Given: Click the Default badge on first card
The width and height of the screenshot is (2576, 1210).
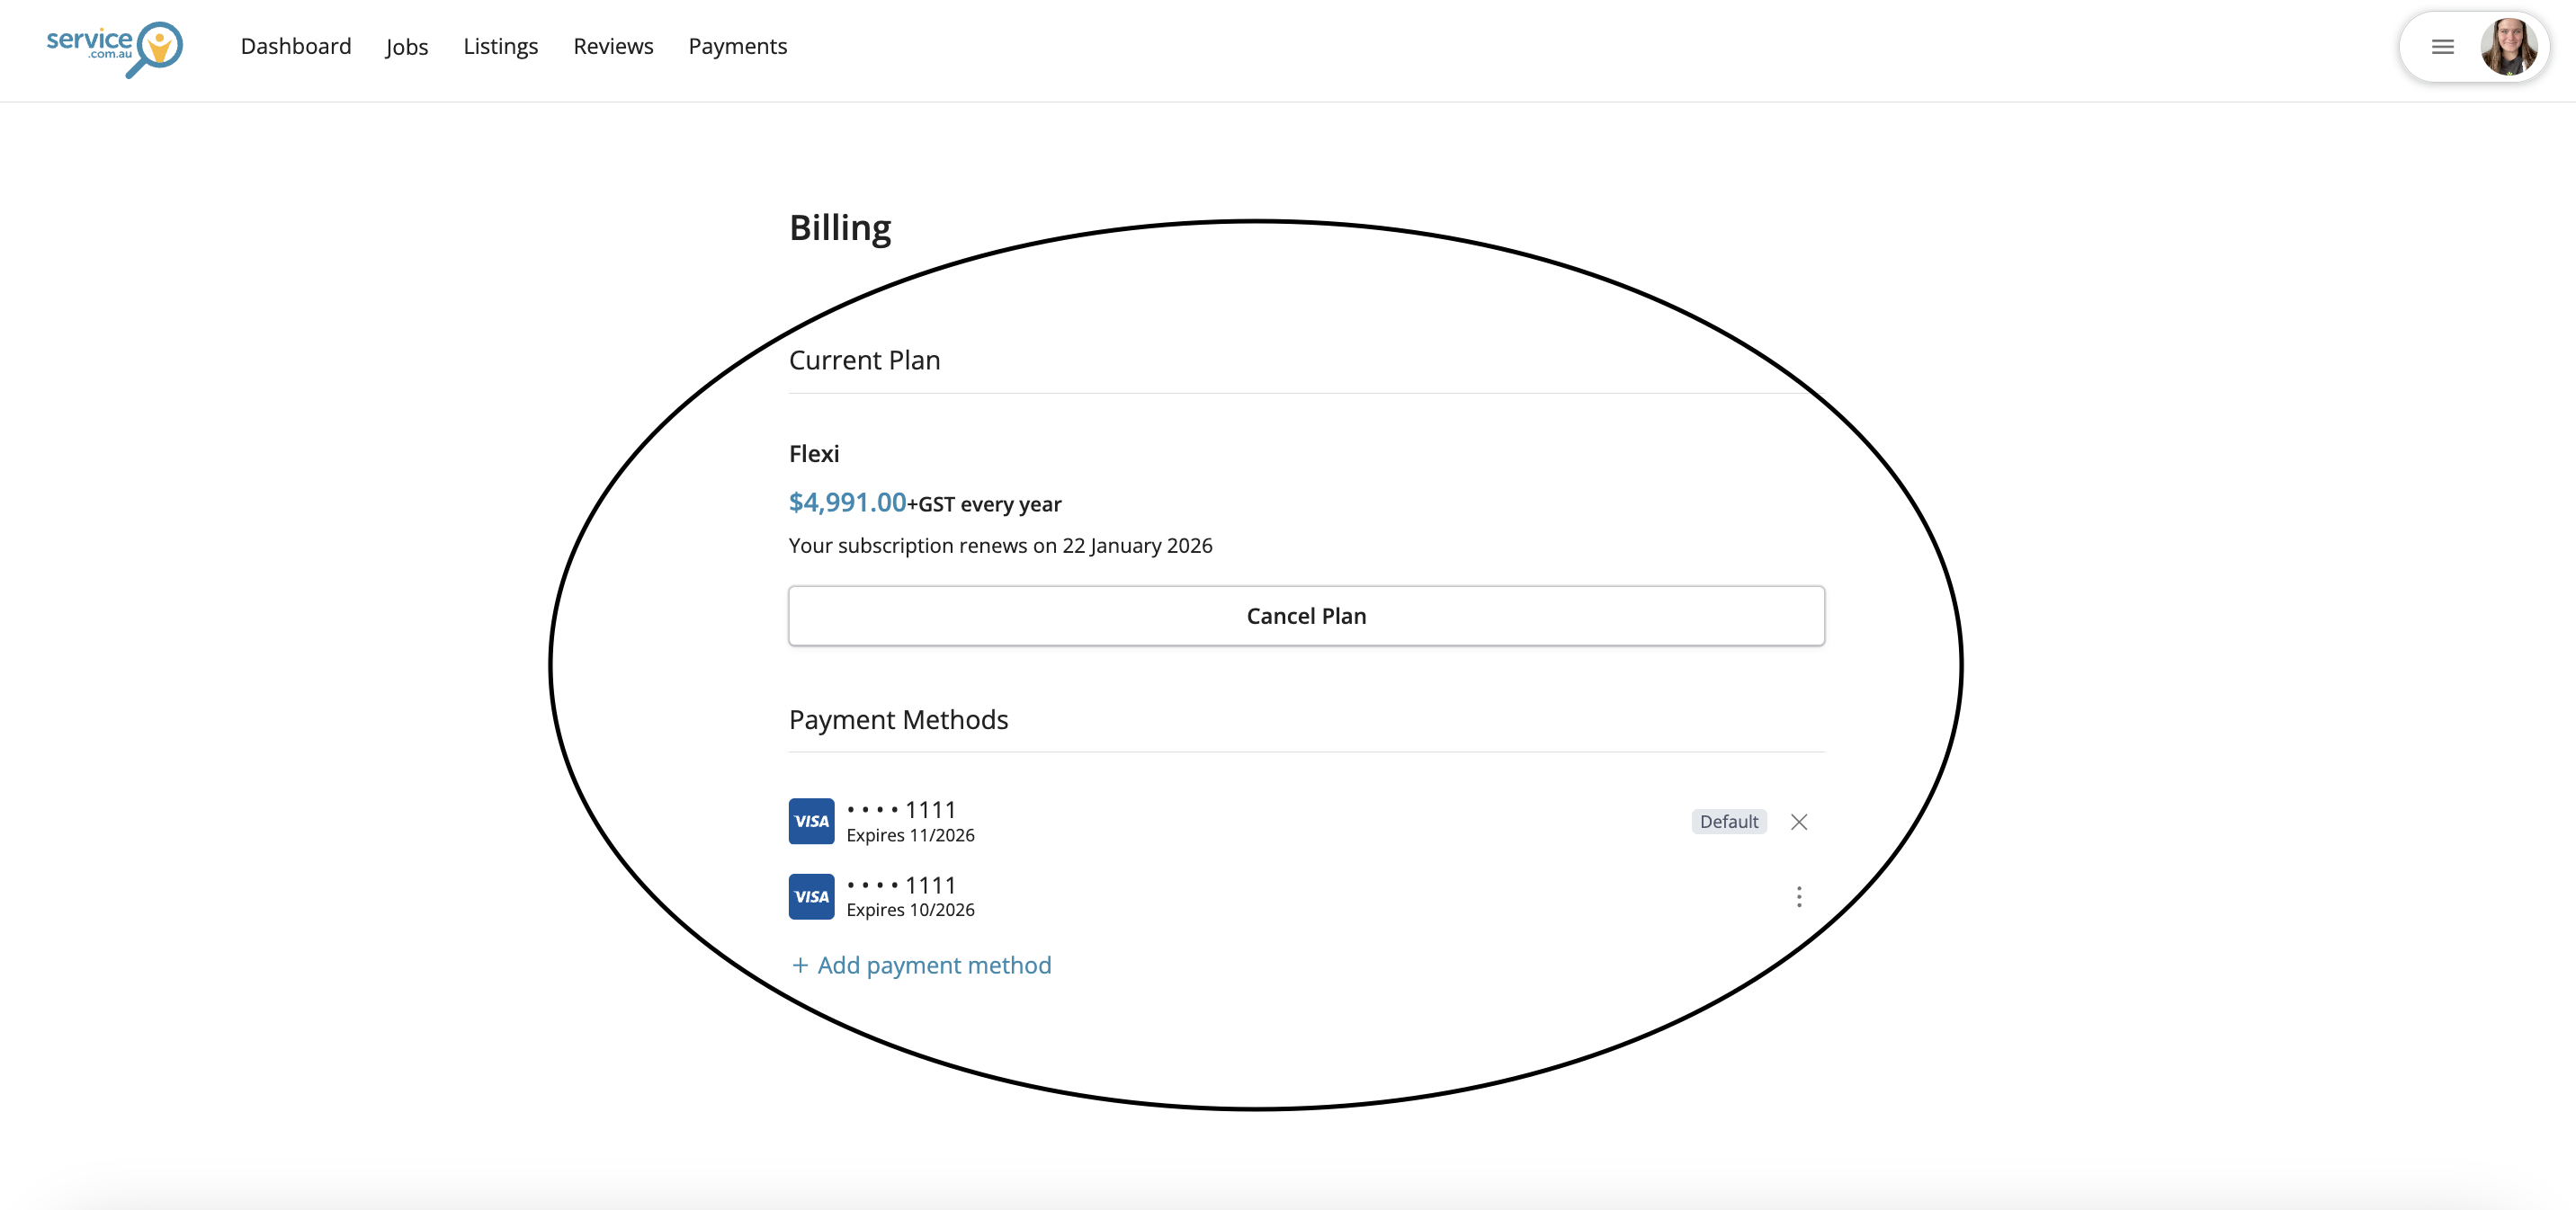Looking at the screenshot, I should 1728,822.
